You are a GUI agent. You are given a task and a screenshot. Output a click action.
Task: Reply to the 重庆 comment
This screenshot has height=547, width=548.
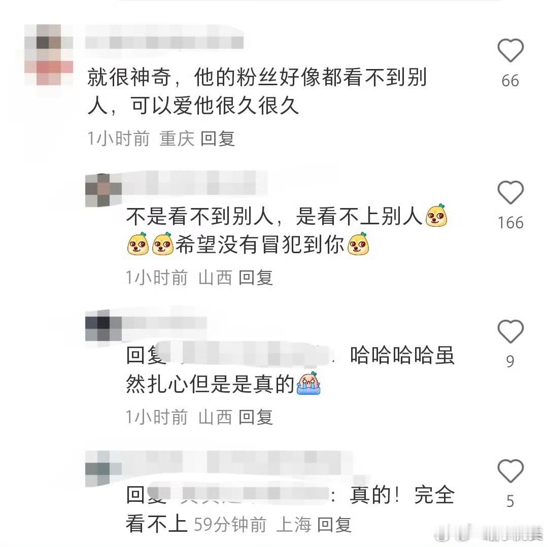[x=217, y=139]
